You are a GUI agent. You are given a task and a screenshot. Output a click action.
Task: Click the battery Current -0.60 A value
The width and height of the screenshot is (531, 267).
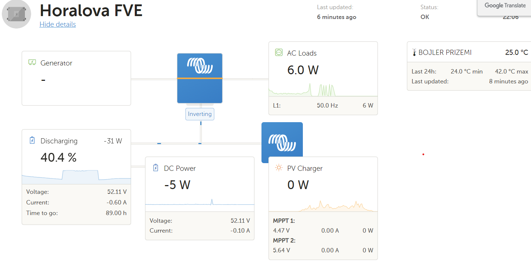point(116,202)
